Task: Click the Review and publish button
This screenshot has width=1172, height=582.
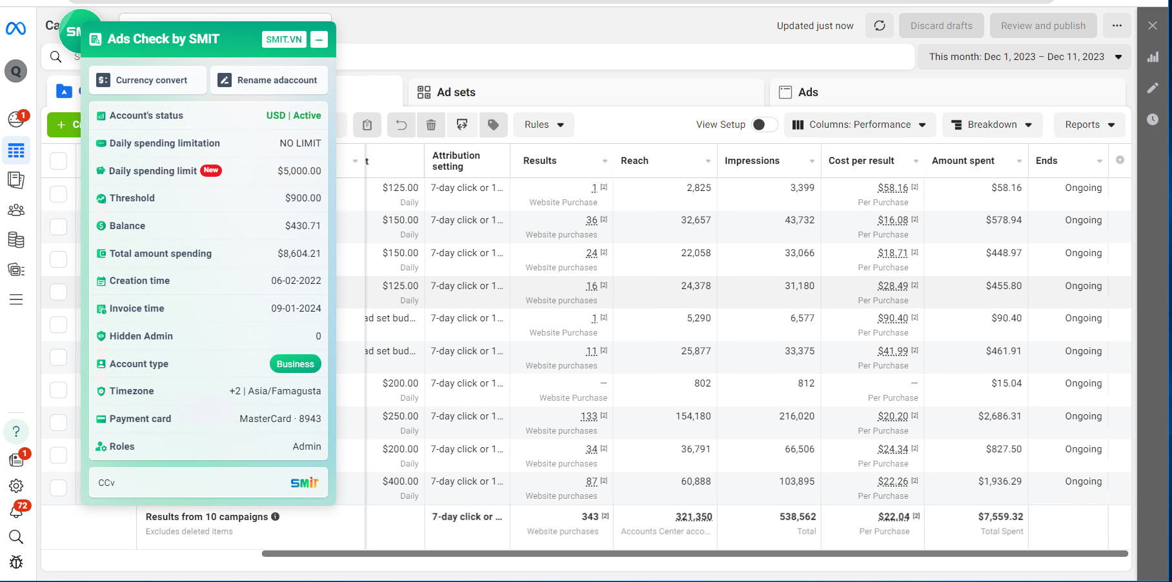Action: 1043,26
